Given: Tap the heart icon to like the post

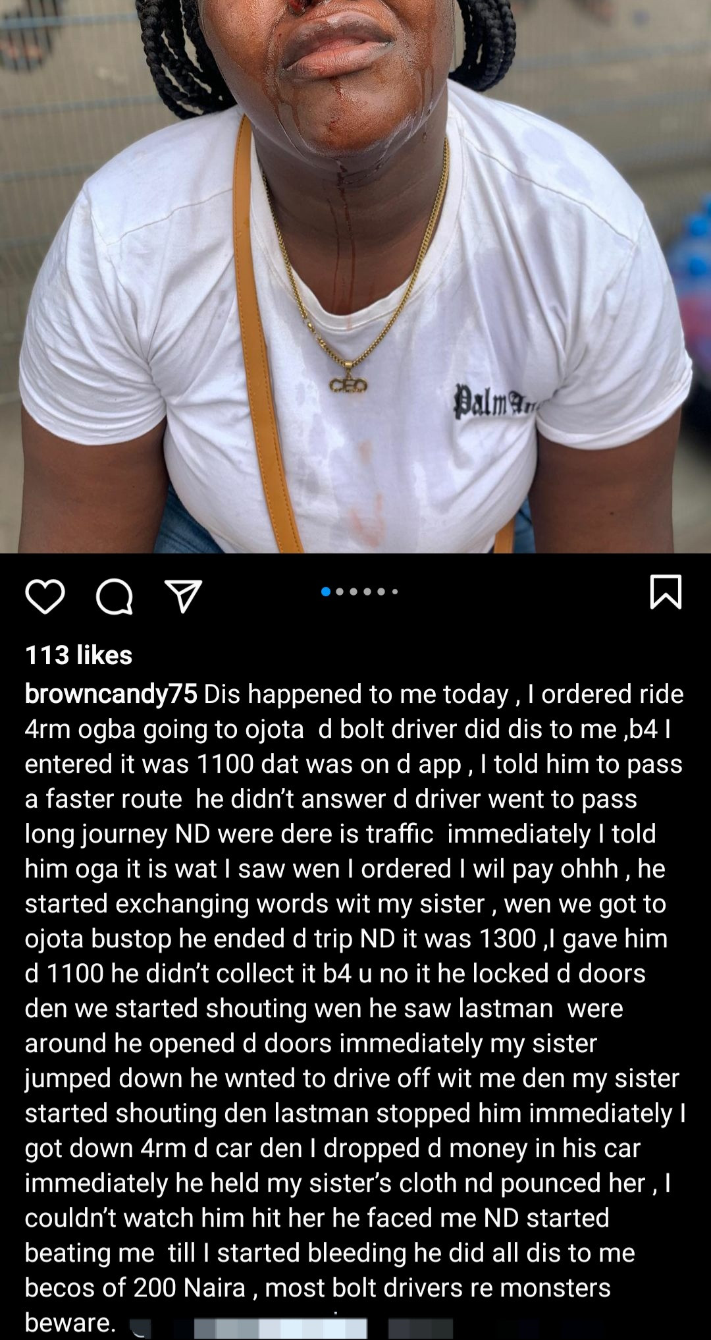Looking at the screenshot, I should (45, 597).
